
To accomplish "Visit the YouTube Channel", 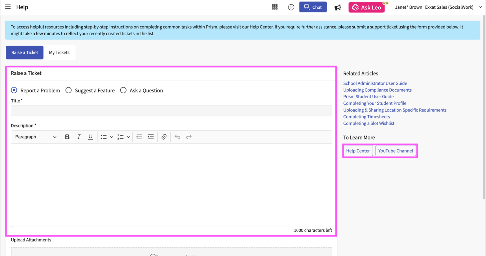I will 396,151.
